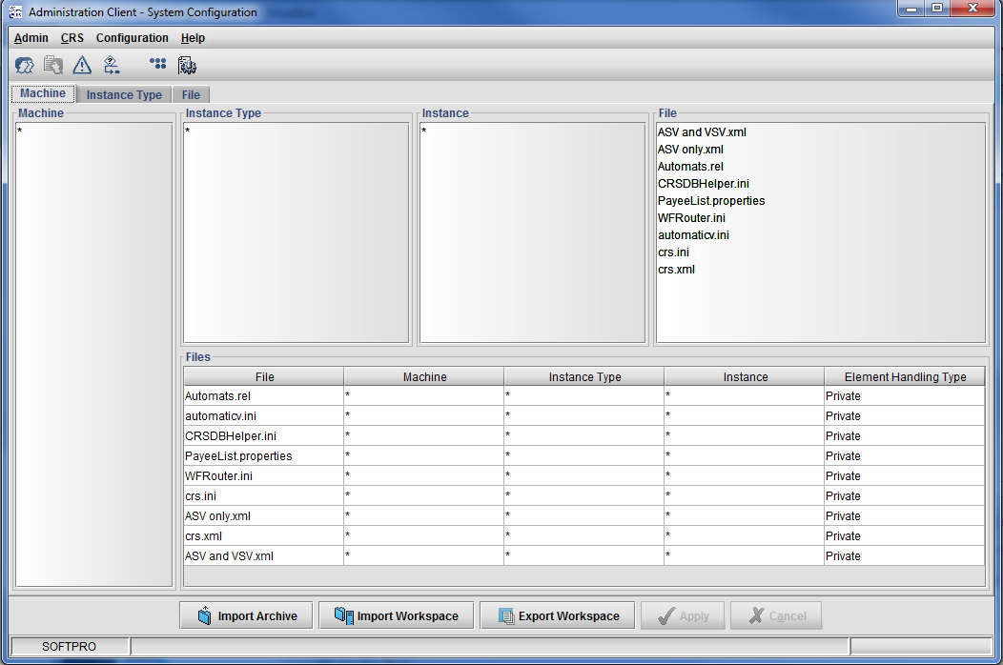Click the question-mark flow arrow toolbar icon

tap(112, 66)
